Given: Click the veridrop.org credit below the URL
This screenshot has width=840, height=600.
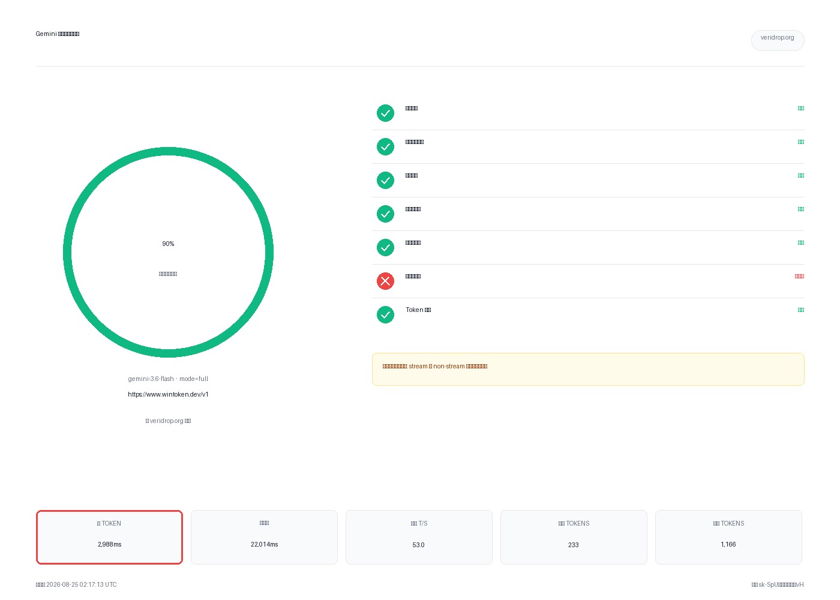Looking at the screenshot, I should (x=168, y=421).
